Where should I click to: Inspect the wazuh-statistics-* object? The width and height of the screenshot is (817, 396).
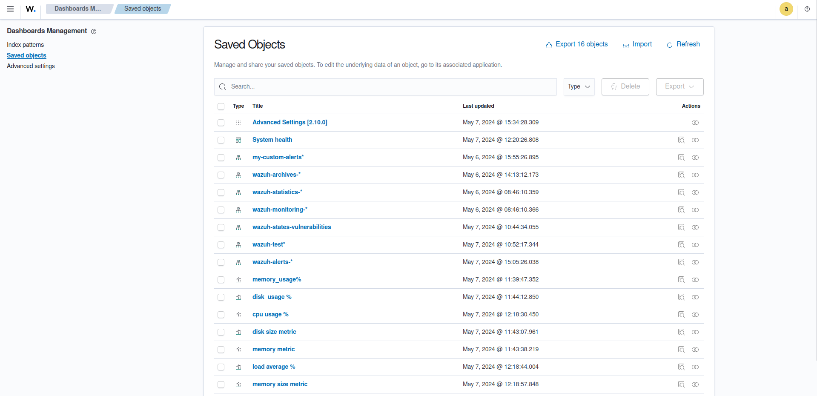click(x=681, y=192)
